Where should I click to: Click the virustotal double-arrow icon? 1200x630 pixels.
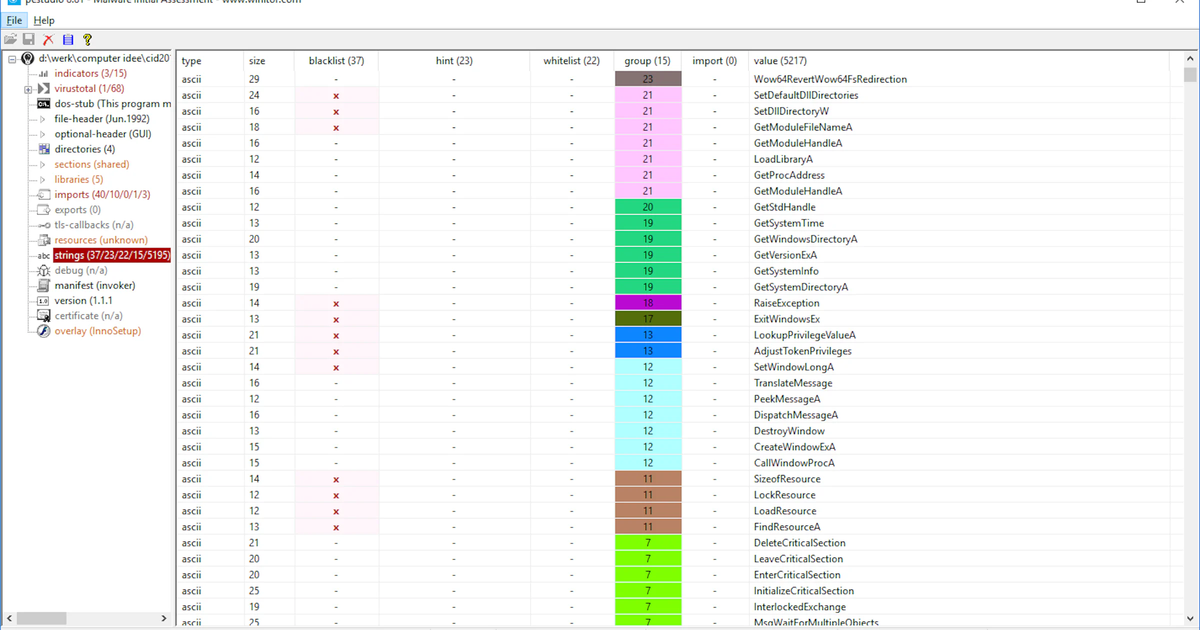tap(43, 88)
